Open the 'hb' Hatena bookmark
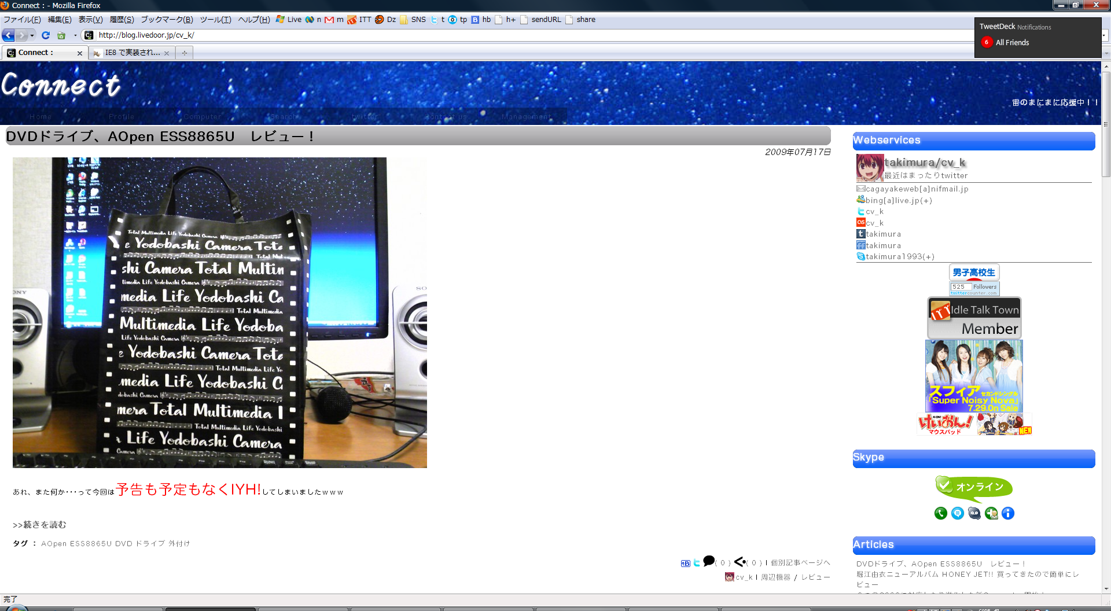 [481, 19]
